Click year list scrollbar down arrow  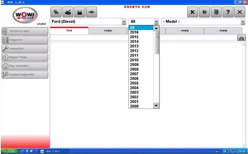[x=156, y=106]
